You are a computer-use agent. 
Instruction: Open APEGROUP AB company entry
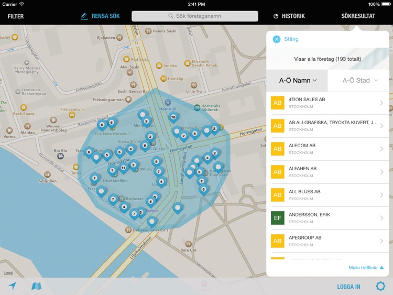327,241
